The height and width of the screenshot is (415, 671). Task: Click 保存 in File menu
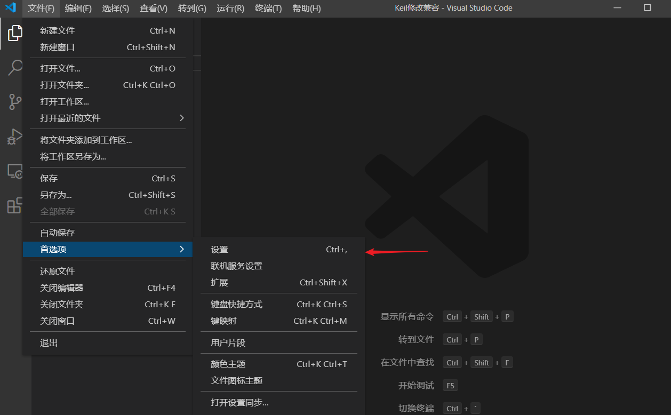point(108,179)
